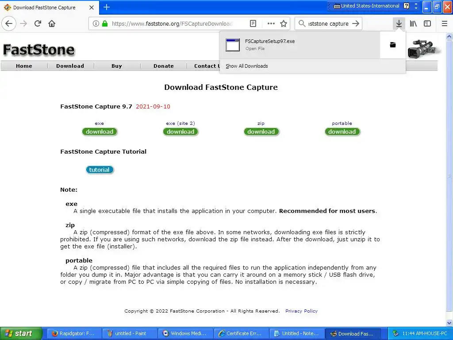Screen dimensions: 453x340
Task: Open the Donate menu item
Action: tap(164, 66)
